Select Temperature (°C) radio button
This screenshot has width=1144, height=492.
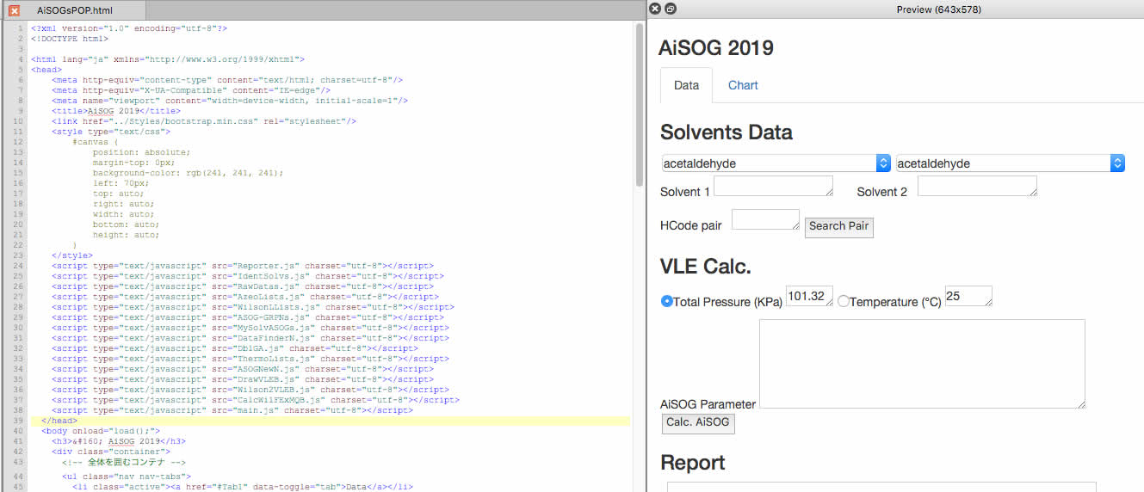click(843, 302)
